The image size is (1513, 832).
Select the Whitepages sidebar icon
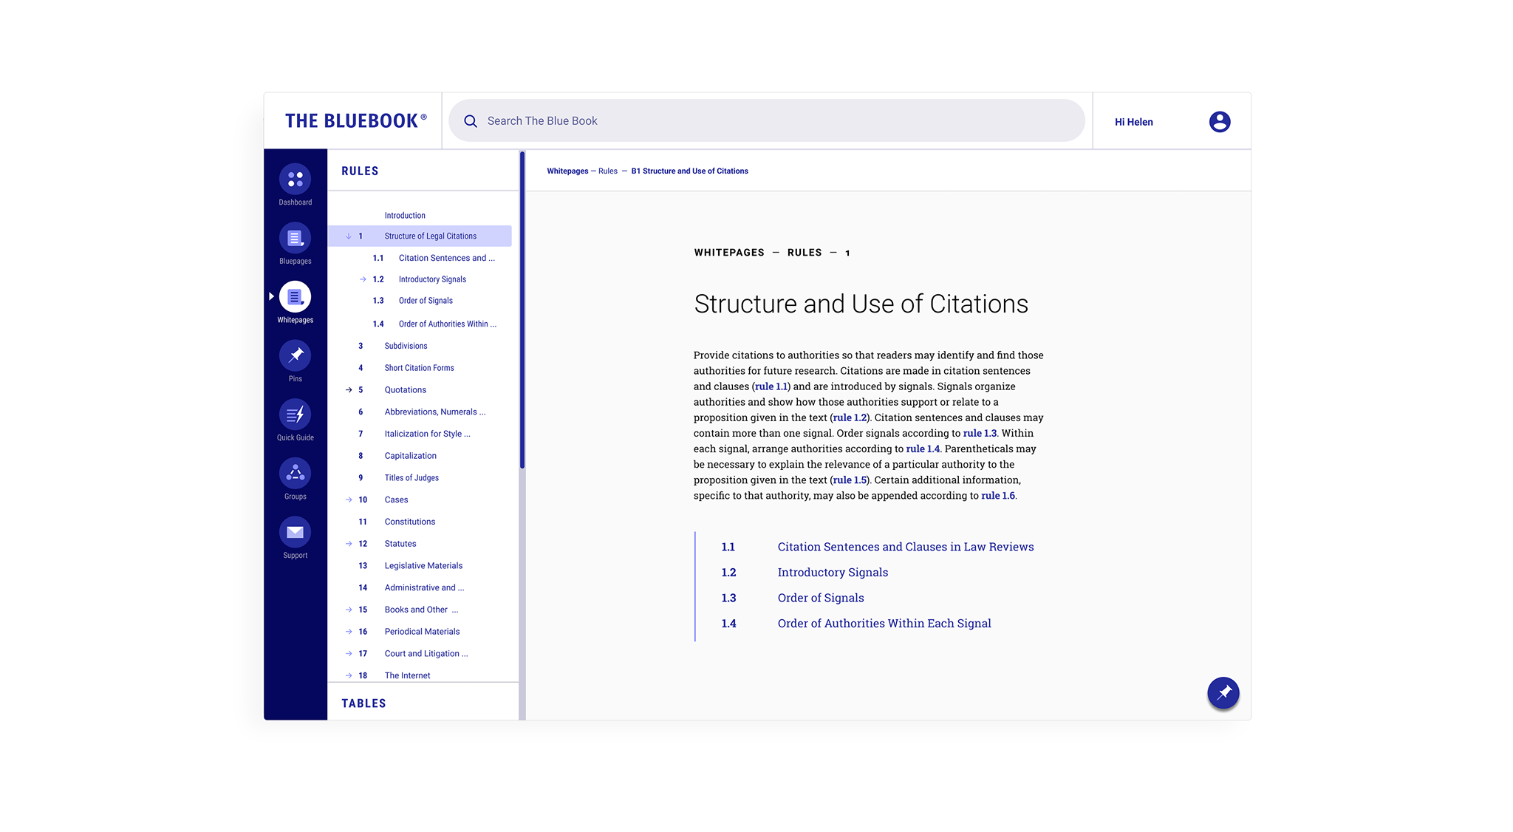point(295,297)
